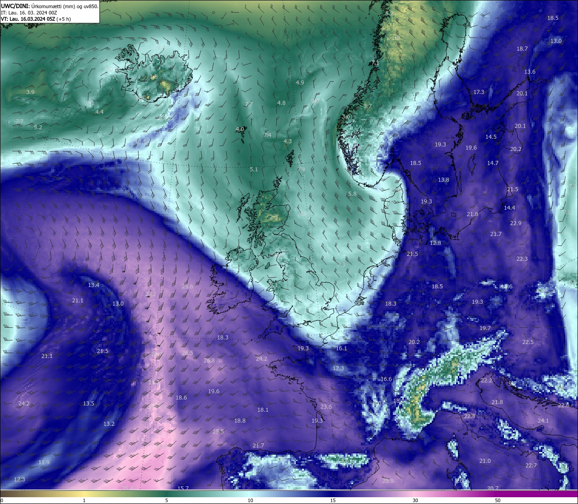Click the 22.7 map label
Screen dimensions: 578x504
(x=531, y=466)
